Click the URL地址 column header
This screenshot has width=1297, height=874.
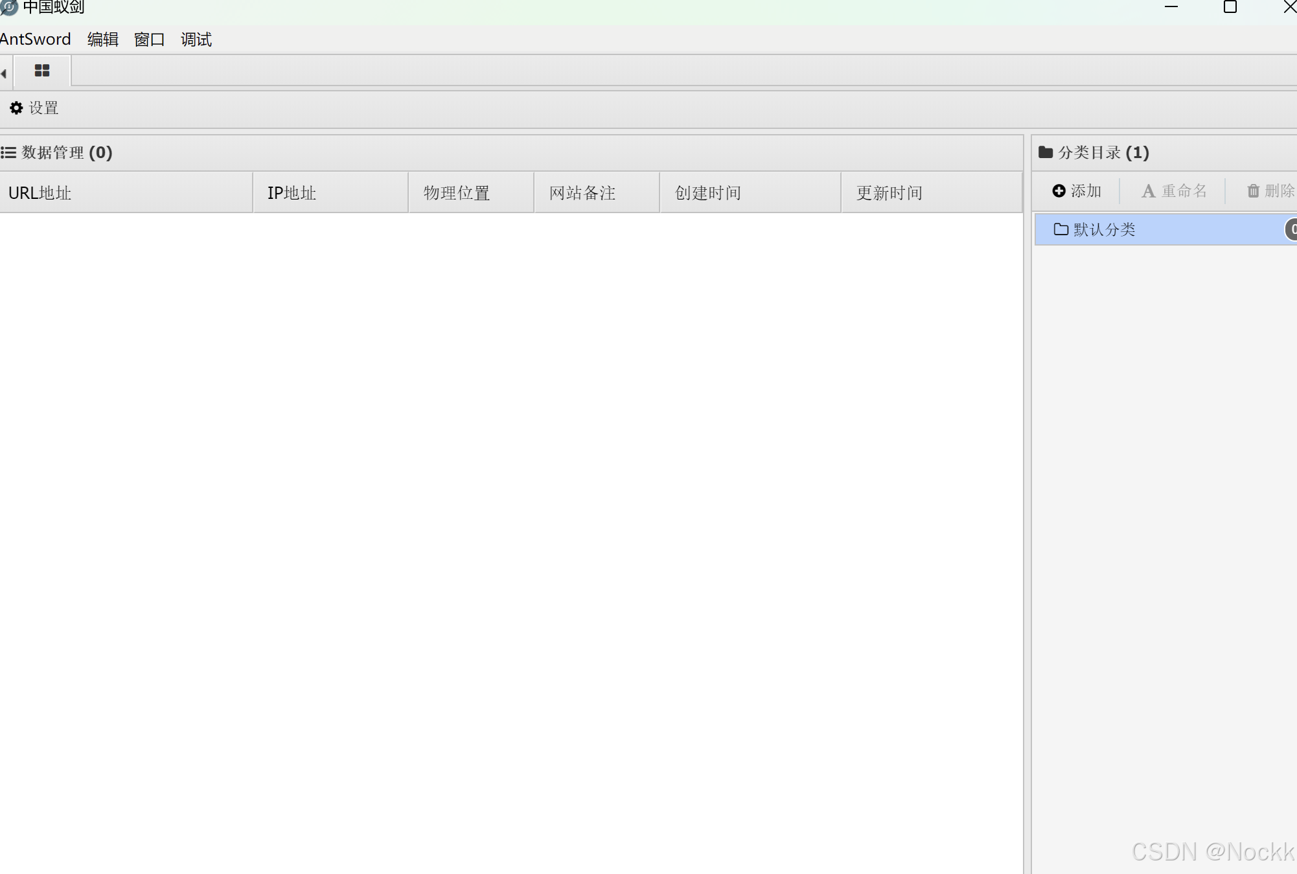(x=40, y=193)
